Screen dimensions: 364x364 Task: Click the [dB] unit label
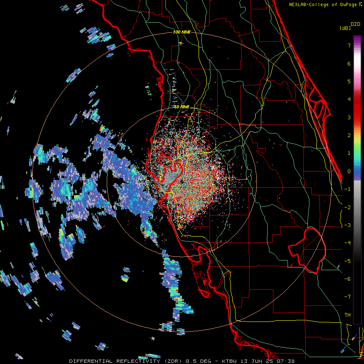[x=345, y=28]
